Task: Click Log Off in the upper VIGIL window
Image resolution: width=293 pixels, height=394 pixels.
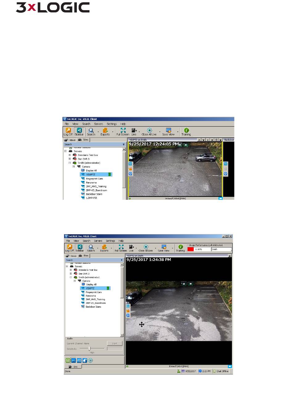Action: coord(68,132)
